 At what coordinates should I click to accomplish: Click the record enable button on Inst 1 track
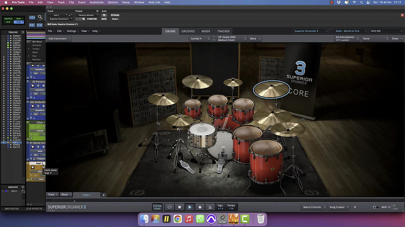click(x=33, y=167)
